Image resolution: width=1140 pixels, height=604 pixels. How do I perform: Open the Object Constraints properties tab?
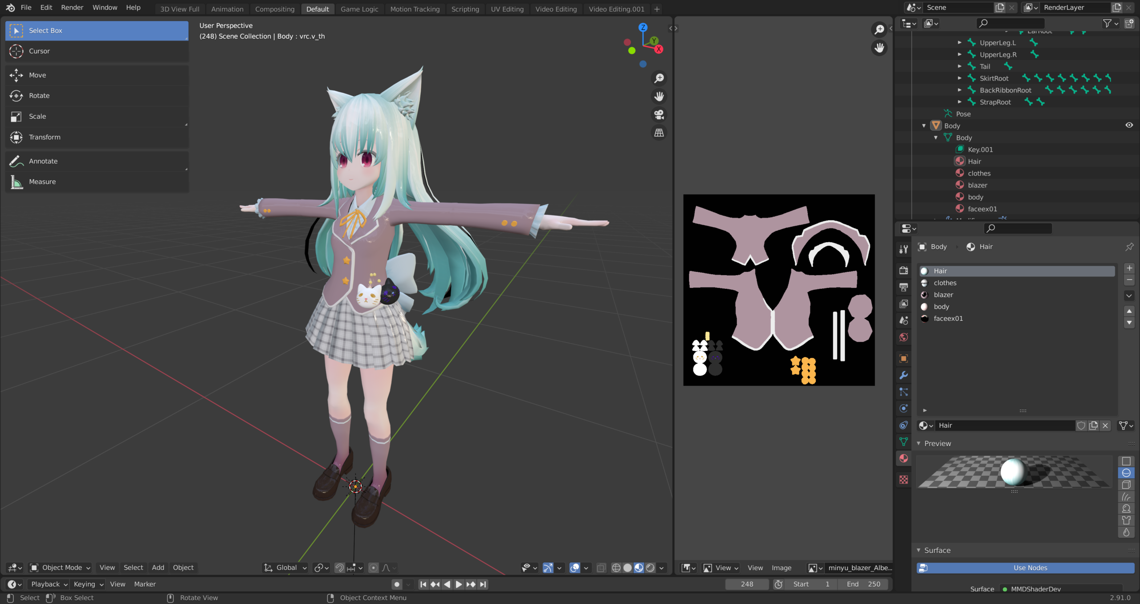(x=904, y=425)
